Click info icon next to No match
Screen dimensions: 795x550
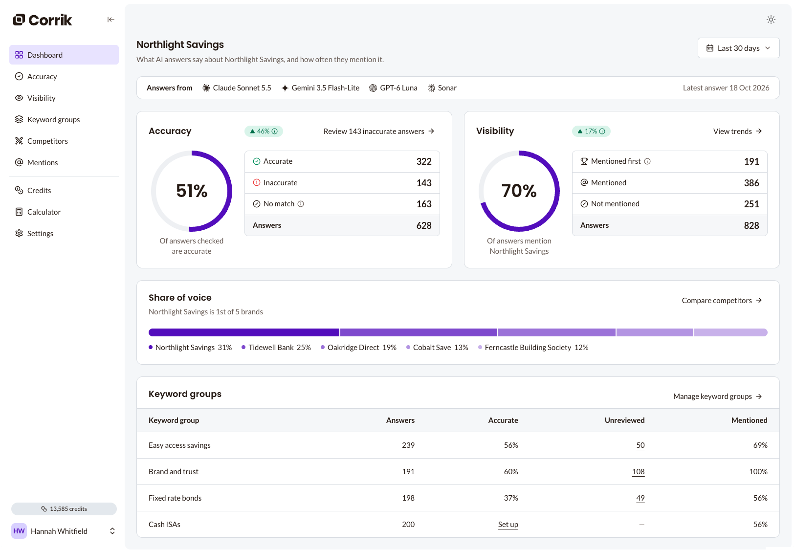301,204
